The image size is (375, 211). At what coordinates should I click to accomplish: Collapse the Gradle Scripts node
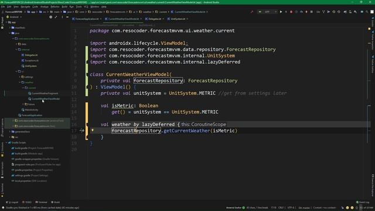(x=6, y=142)
